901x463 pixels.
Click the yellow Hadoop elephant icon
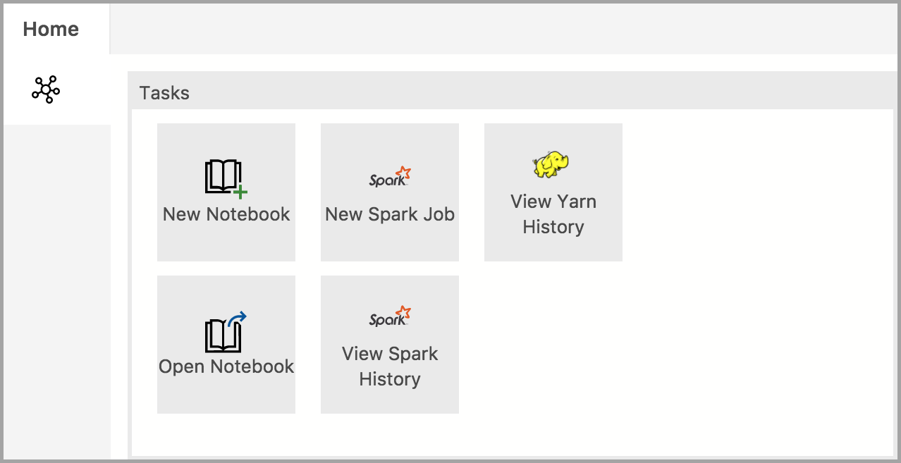(551, 165)
